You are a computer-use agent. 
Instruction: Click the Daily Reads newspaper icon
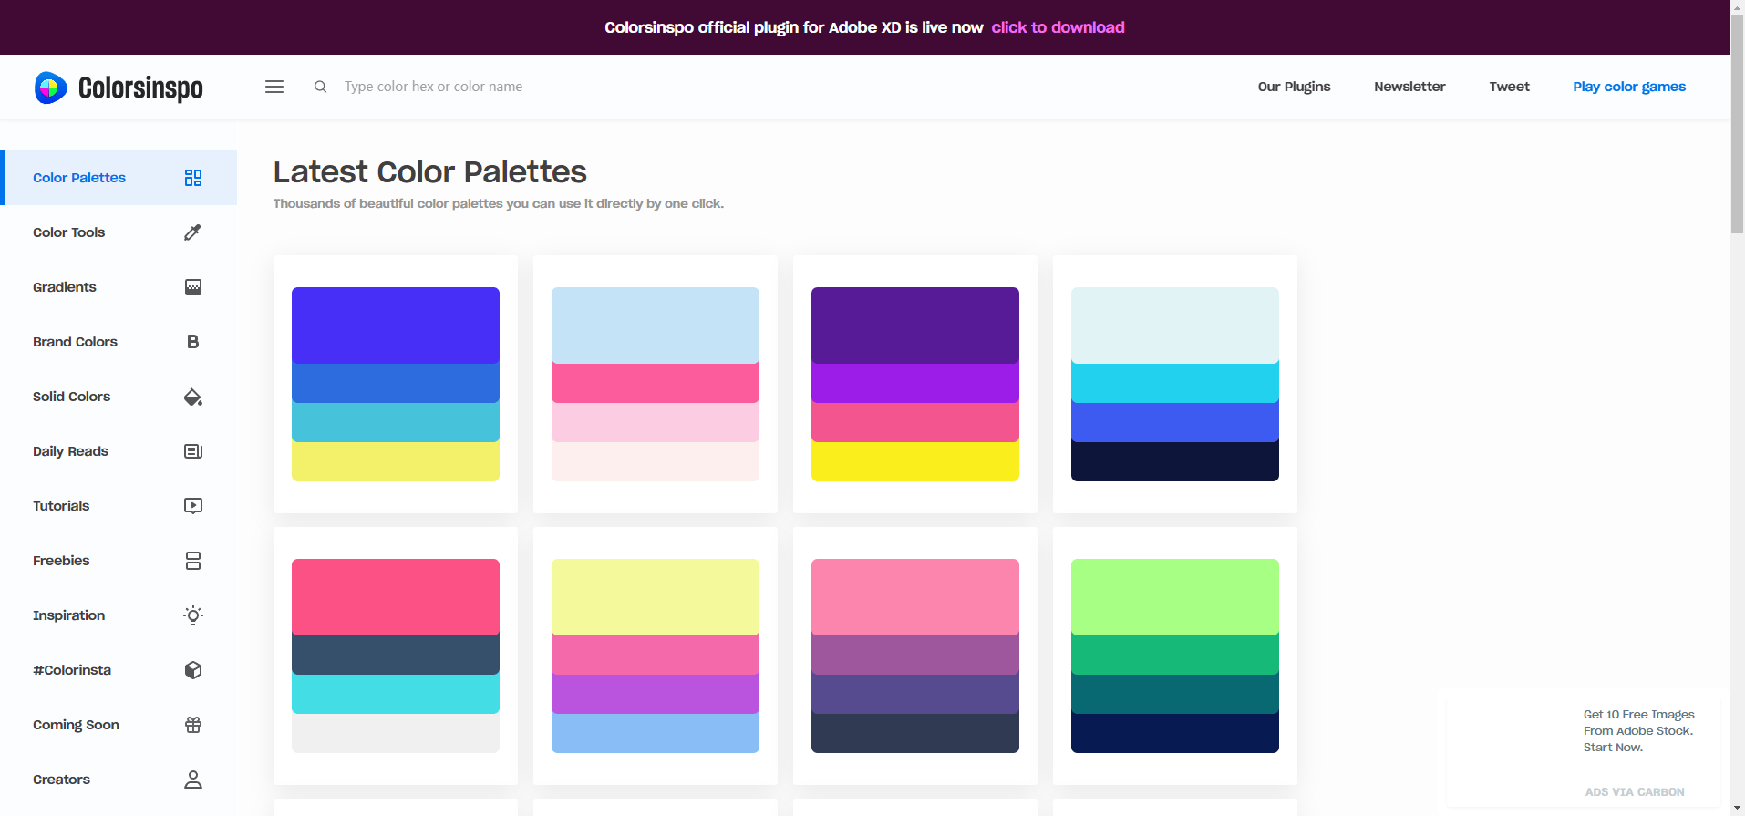click(192, 451)
